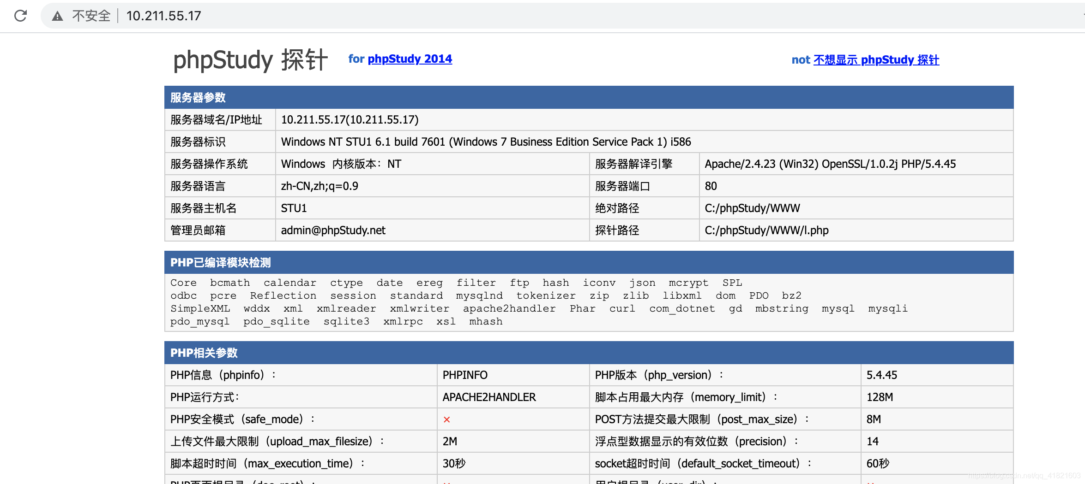
Task: Click the socket超时时间 label
Action: (703, 464)
